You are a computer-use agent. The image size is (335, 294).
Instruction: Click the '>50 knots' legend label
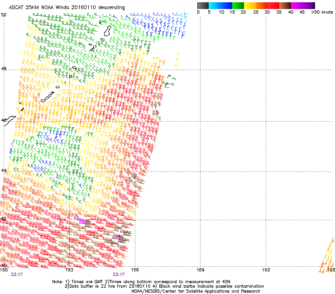pyautogui.click(x=322, y=12)
